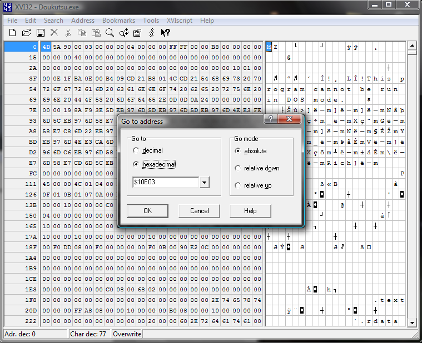Select hex byte 4D at address 0
Image resolution: width=422 pixels, height=343 pixels.
[x=46, y=47]
